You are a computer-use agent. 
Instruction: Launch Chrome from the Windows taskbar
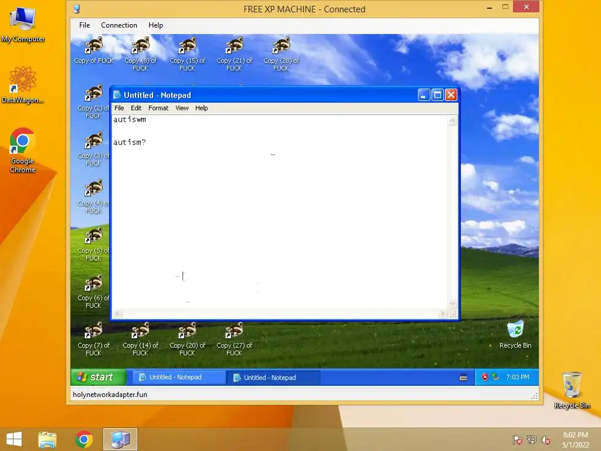point(84,439)
